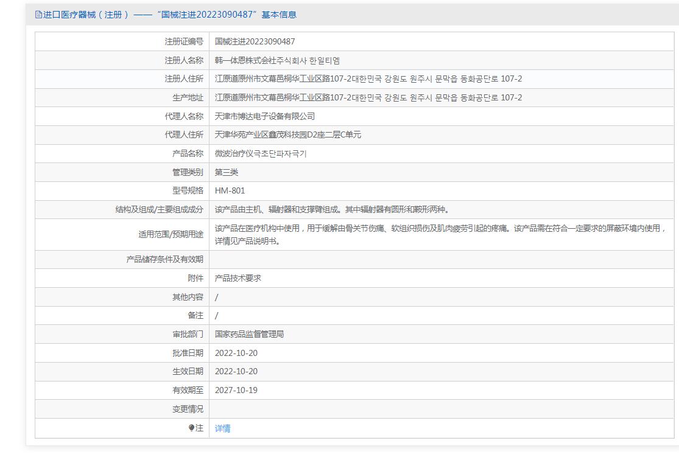Viewport: 679px width, 460px height.
Task: Open the 详情 link
Action: coord(223,428)
